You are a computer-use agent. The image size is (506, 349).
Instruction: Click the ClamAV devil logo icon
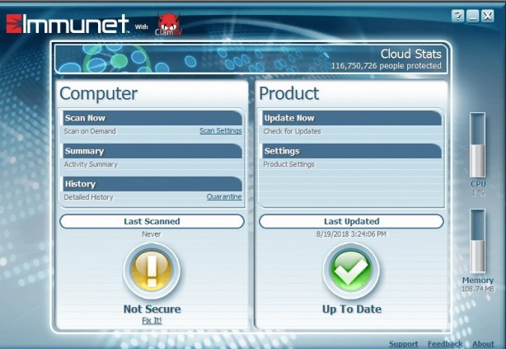click(x=167, y=24)
